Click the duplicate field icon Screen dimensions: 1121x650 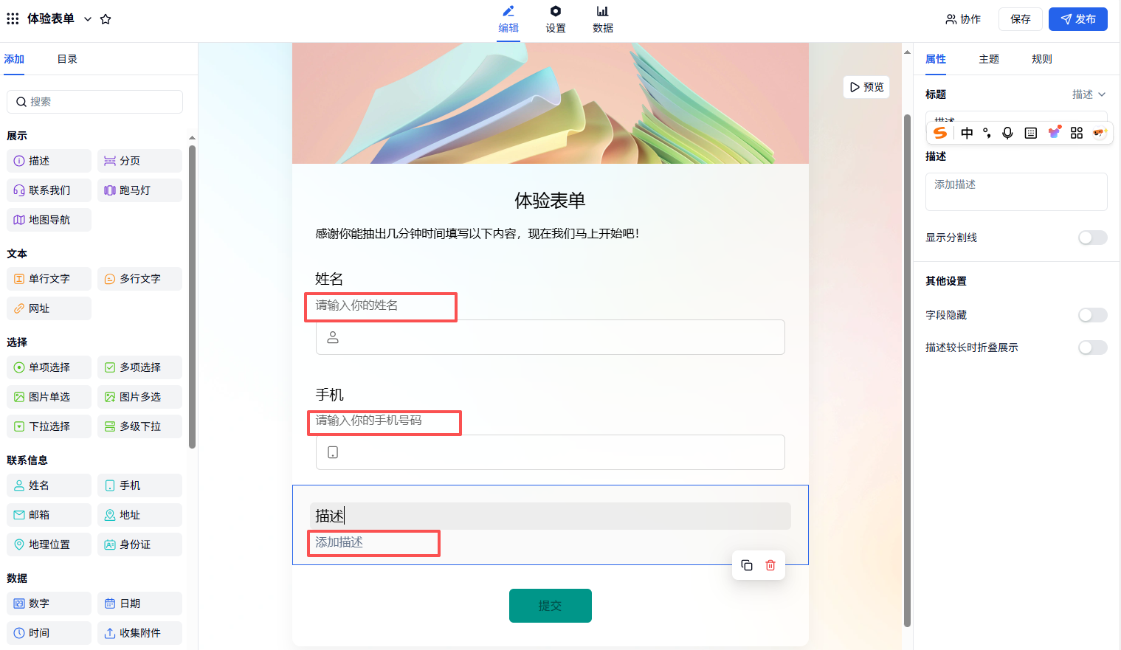(747, 565)
